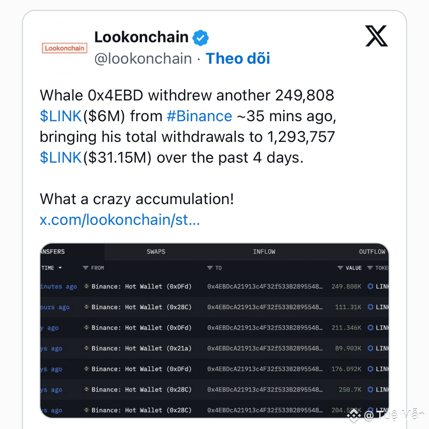Click the LINK token icon in 249.808K row
The image size is (429, 429).
tap(370, 287)
